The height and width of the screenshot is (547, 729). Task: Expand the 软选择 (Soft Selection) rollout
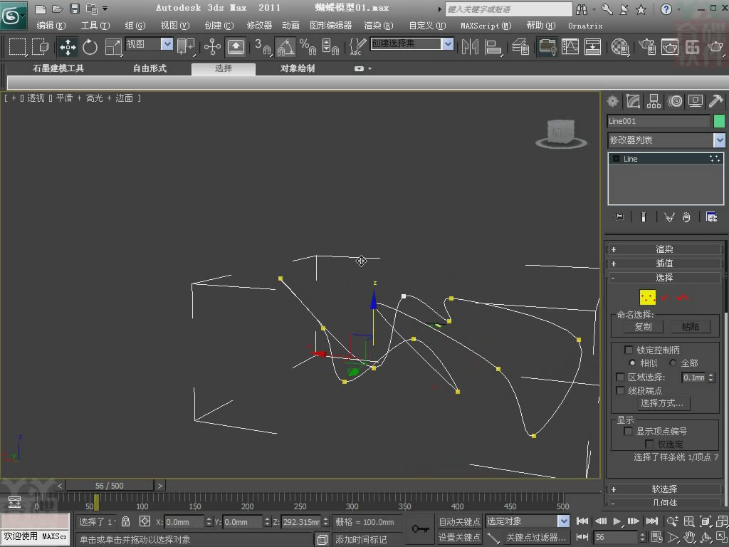tap(664, 489)
